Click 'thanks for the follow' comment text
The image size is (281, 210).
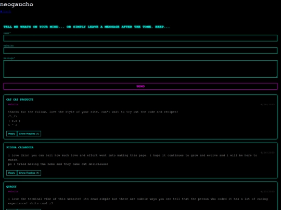pos(93,112)
